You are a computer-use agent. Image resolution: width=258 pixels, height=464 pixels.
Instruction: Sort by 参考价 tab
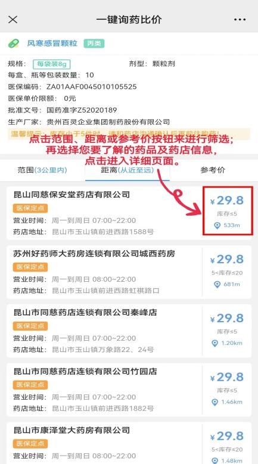(x=213, y=170)
